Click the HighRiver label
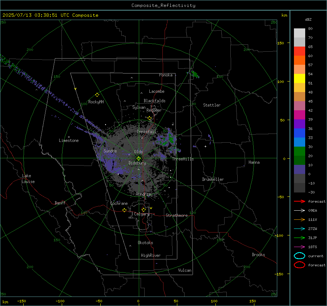This screenshot has width=327, height=306. (151, 255)
